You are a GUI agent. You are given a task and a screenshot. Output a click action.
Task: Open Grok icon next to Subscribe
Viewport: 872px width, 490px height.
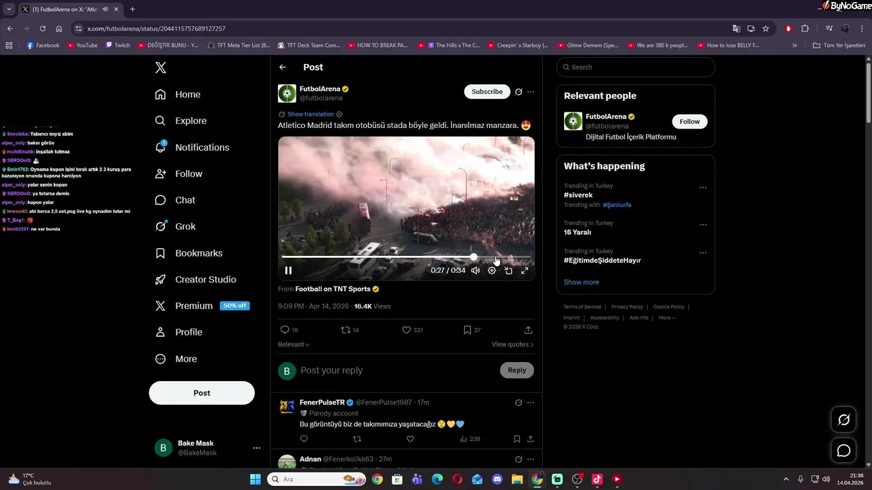tap(518, 92)
